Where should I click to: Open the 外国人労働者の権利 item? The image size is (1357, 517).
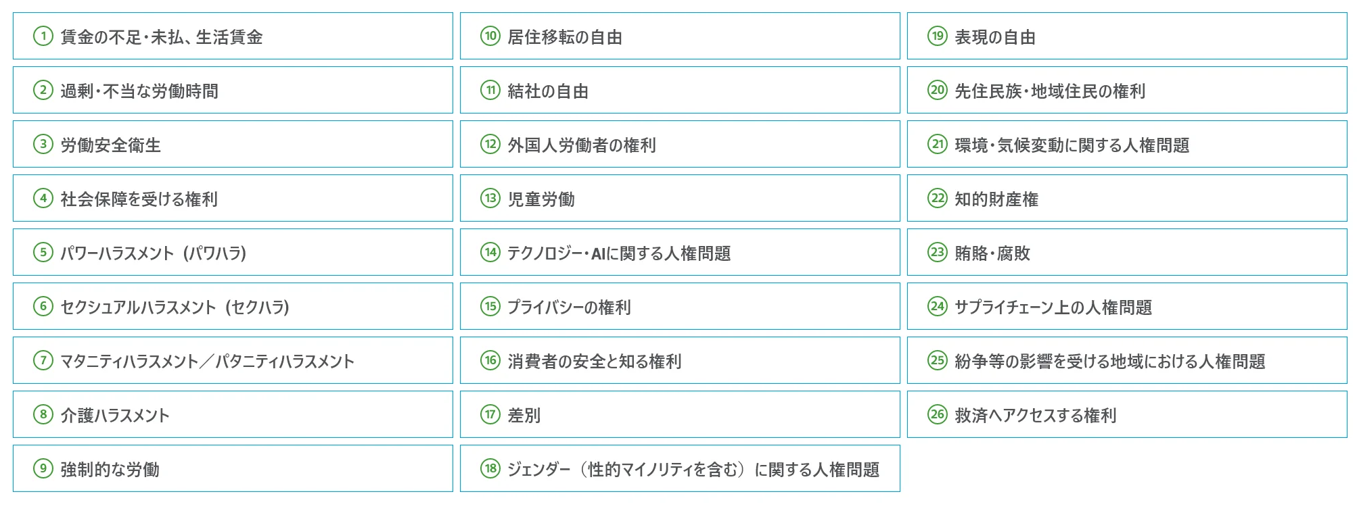(680, 144)
